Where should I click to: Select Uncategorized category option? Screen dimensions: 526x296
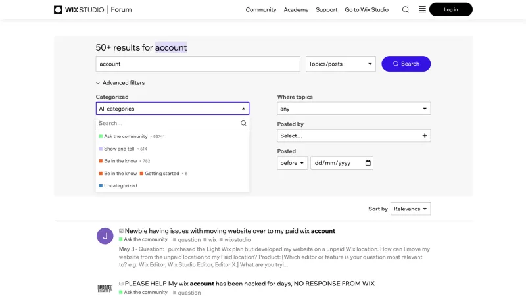172,185
